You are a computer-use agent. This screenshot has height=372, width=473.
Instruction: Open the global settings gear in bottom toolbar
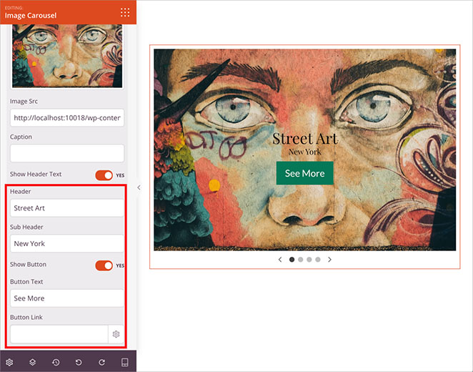pos(9,362)
